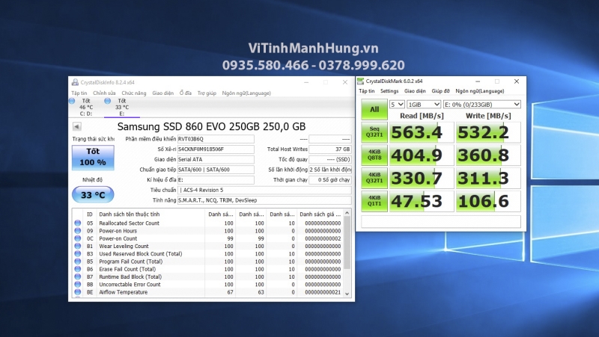Click the blue status icon for Erase Fail Count
The image size is (599, 337).
[x=78, y=269]
